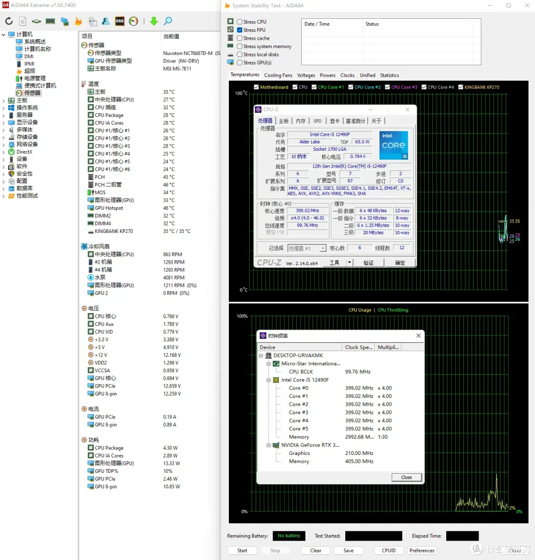
Task: Open the magnifier search icon in toolbar
Action: pos(168,21)
